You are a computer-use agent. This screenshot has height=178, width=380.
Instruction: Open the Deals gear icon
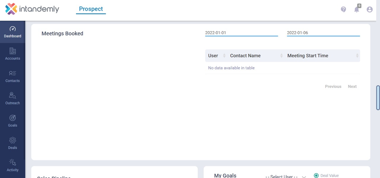(x=12, y=140)
